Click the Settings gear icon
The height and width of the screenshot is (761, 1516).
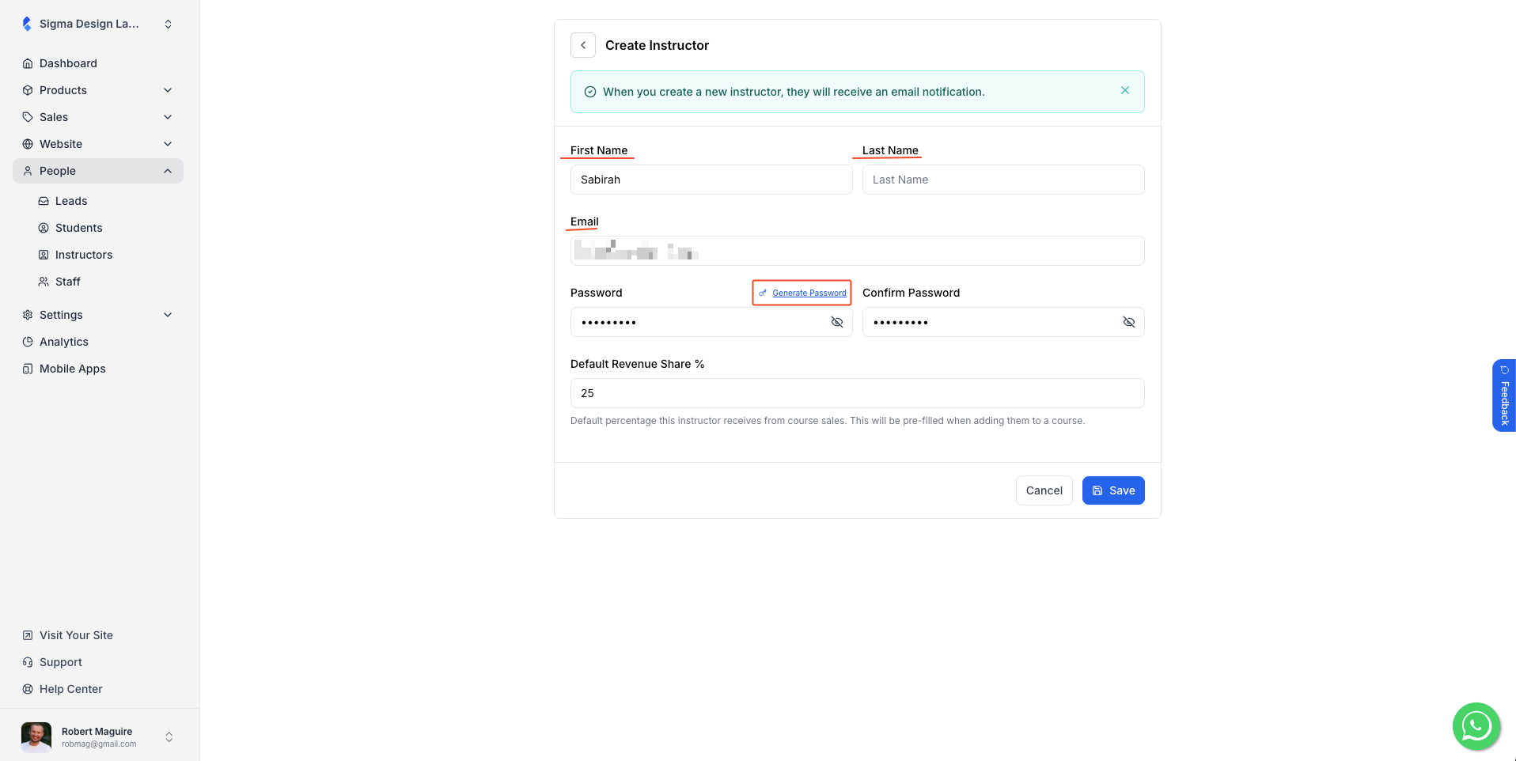(x=28, y=315)
